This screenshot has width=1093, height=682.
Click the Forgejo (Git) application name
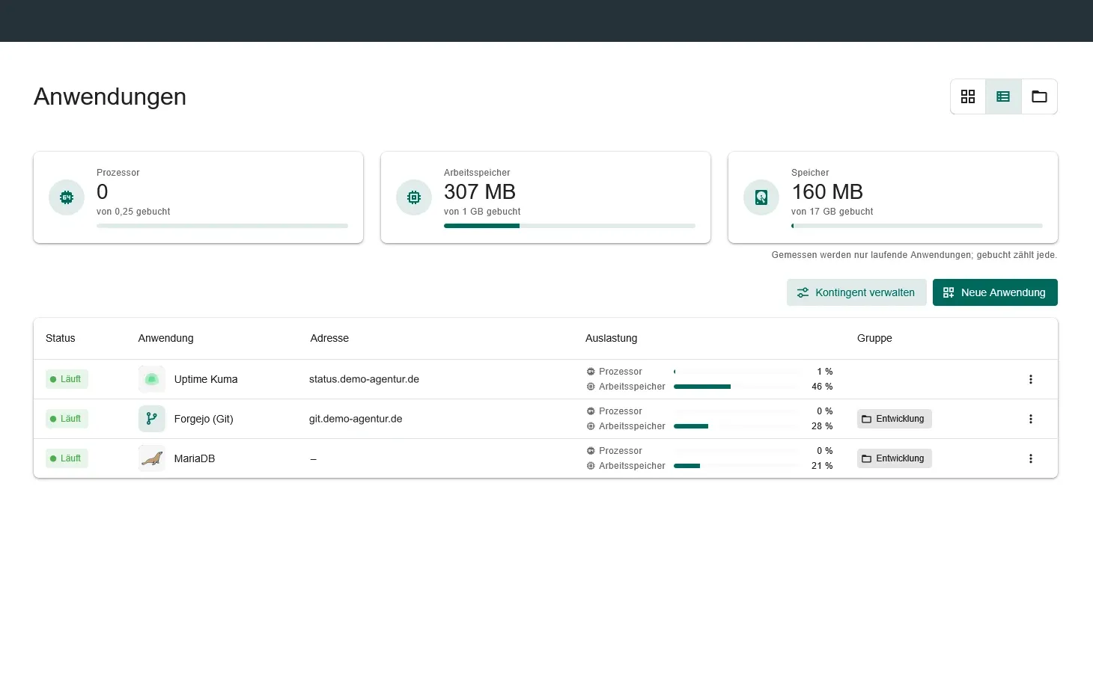tap(204, 419)
